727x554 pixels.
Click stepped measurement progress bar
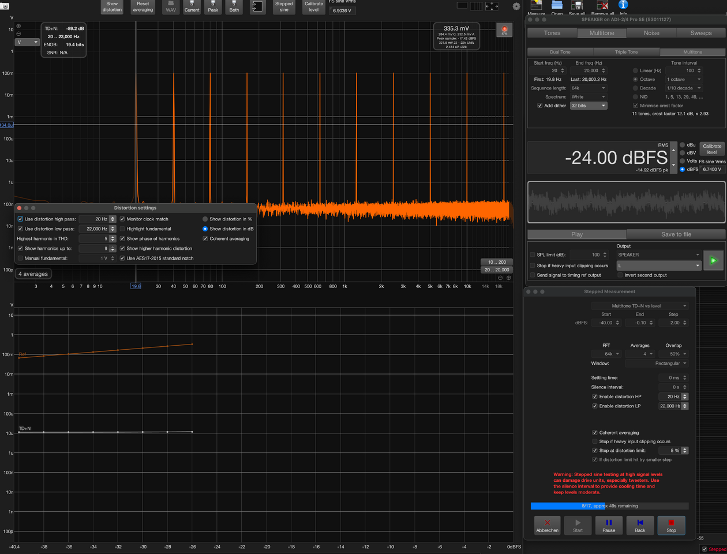point(609,506)
